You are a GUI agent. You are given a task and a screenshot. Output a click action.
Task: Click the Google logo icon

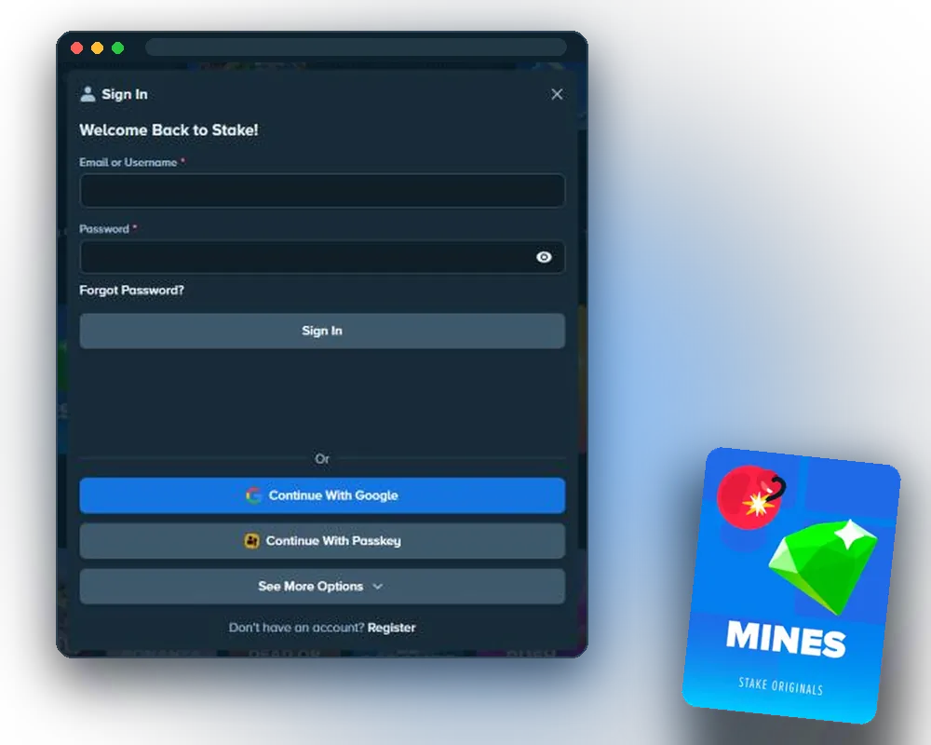coord(253,495)
